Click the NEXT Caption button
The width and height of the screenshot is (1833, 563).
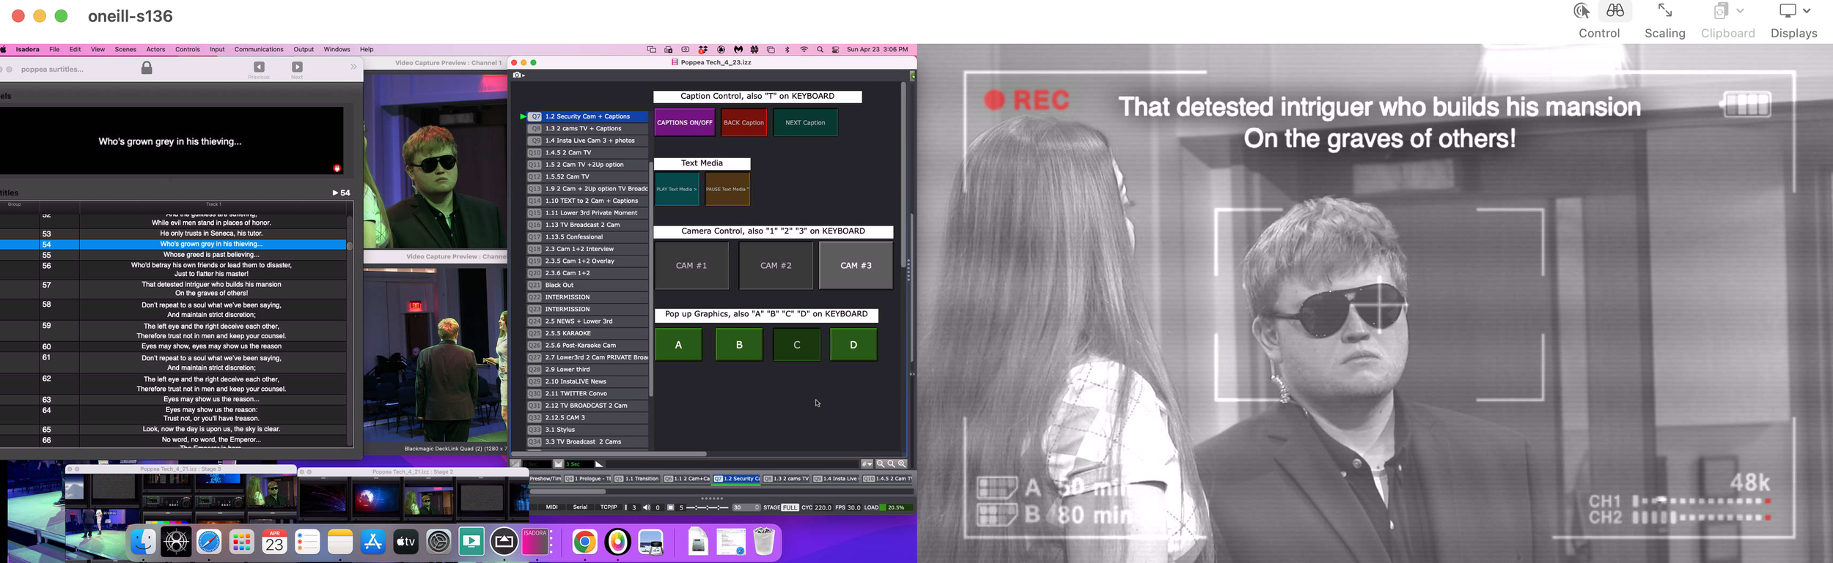(x=805, y=122)
